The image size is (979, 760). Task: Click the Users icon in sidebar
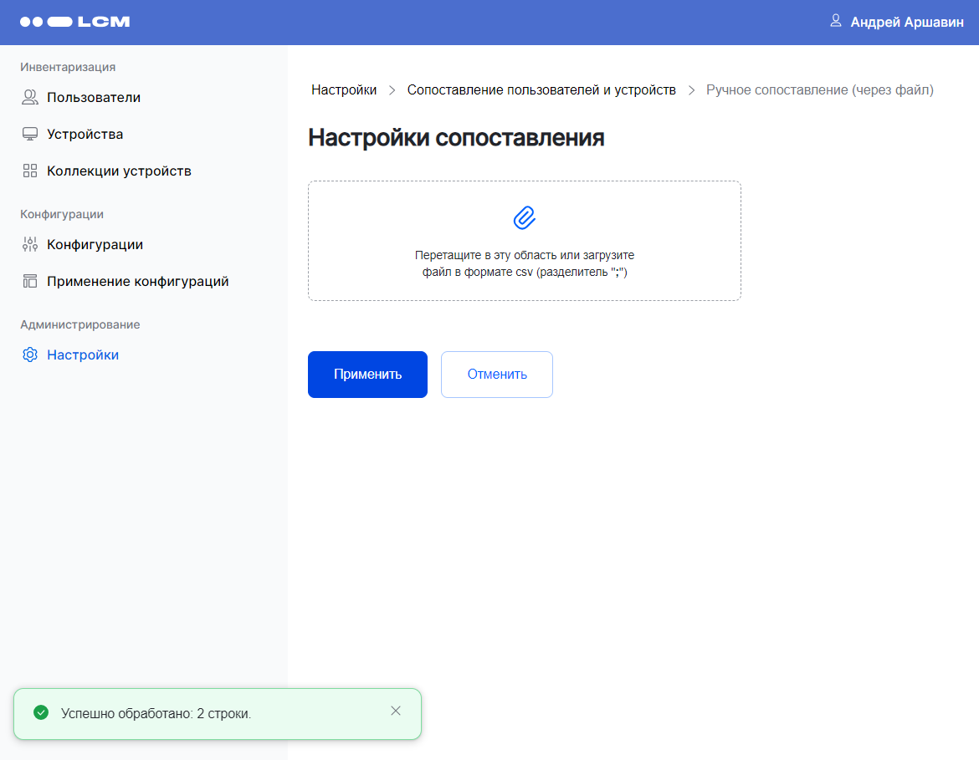pos(30,98)
